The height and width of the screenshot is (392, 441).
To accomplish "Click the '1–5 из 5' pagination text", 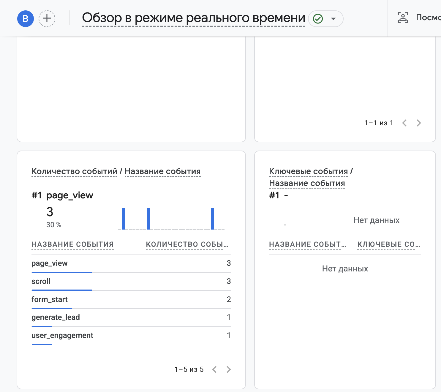I will (x=189, y=369).
